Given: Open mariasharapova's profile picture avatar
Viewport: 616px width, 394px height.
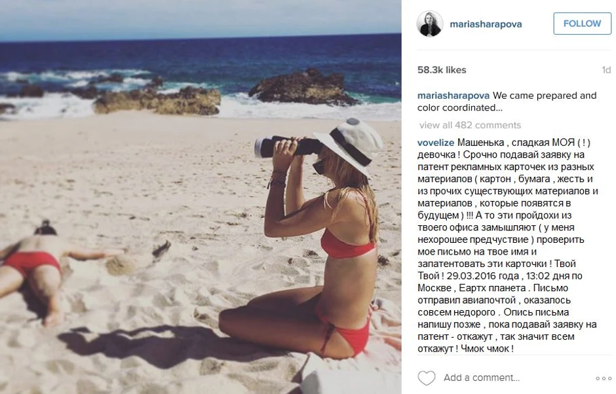Looking at the screenshot, I should point(430,24).
